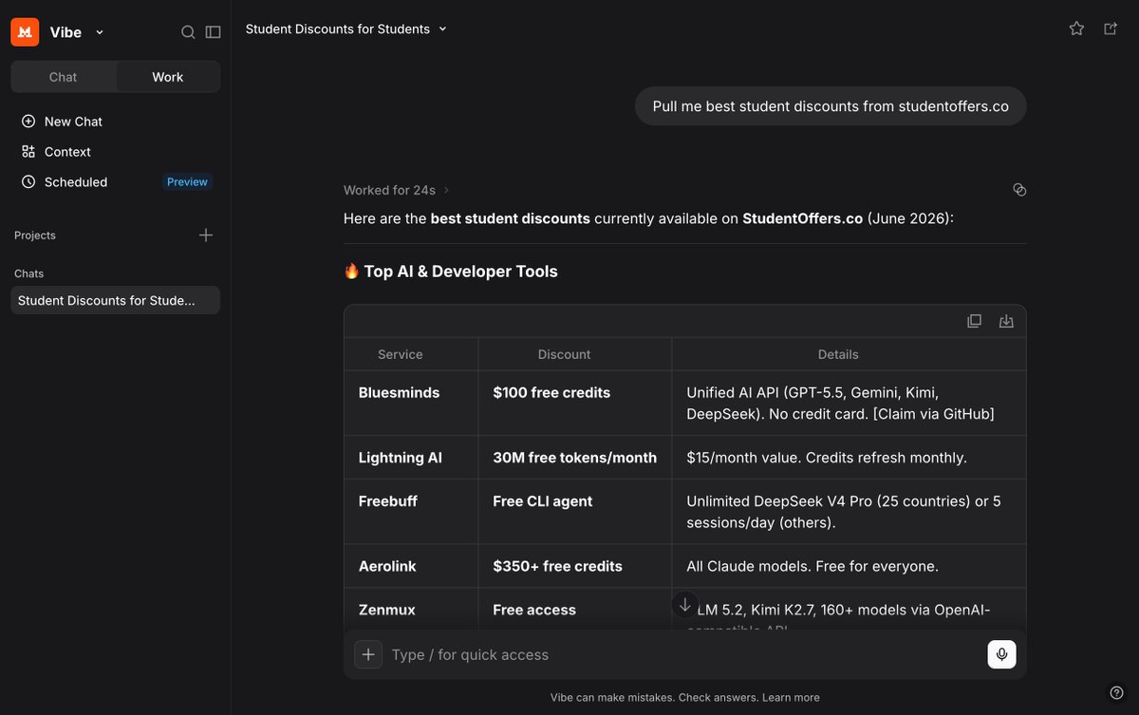The height and width of the screenshot is (715, 1139).
Task: Favorite this chat with star icon
Action: (1076, 28)
